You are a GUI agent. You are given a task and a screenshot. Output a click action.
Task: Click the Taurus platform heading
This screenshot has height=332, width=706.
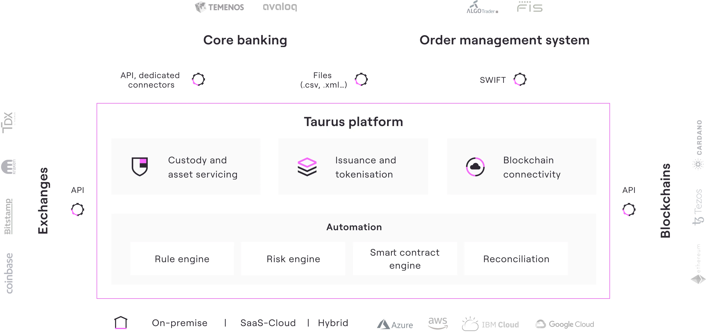[353, 122]
